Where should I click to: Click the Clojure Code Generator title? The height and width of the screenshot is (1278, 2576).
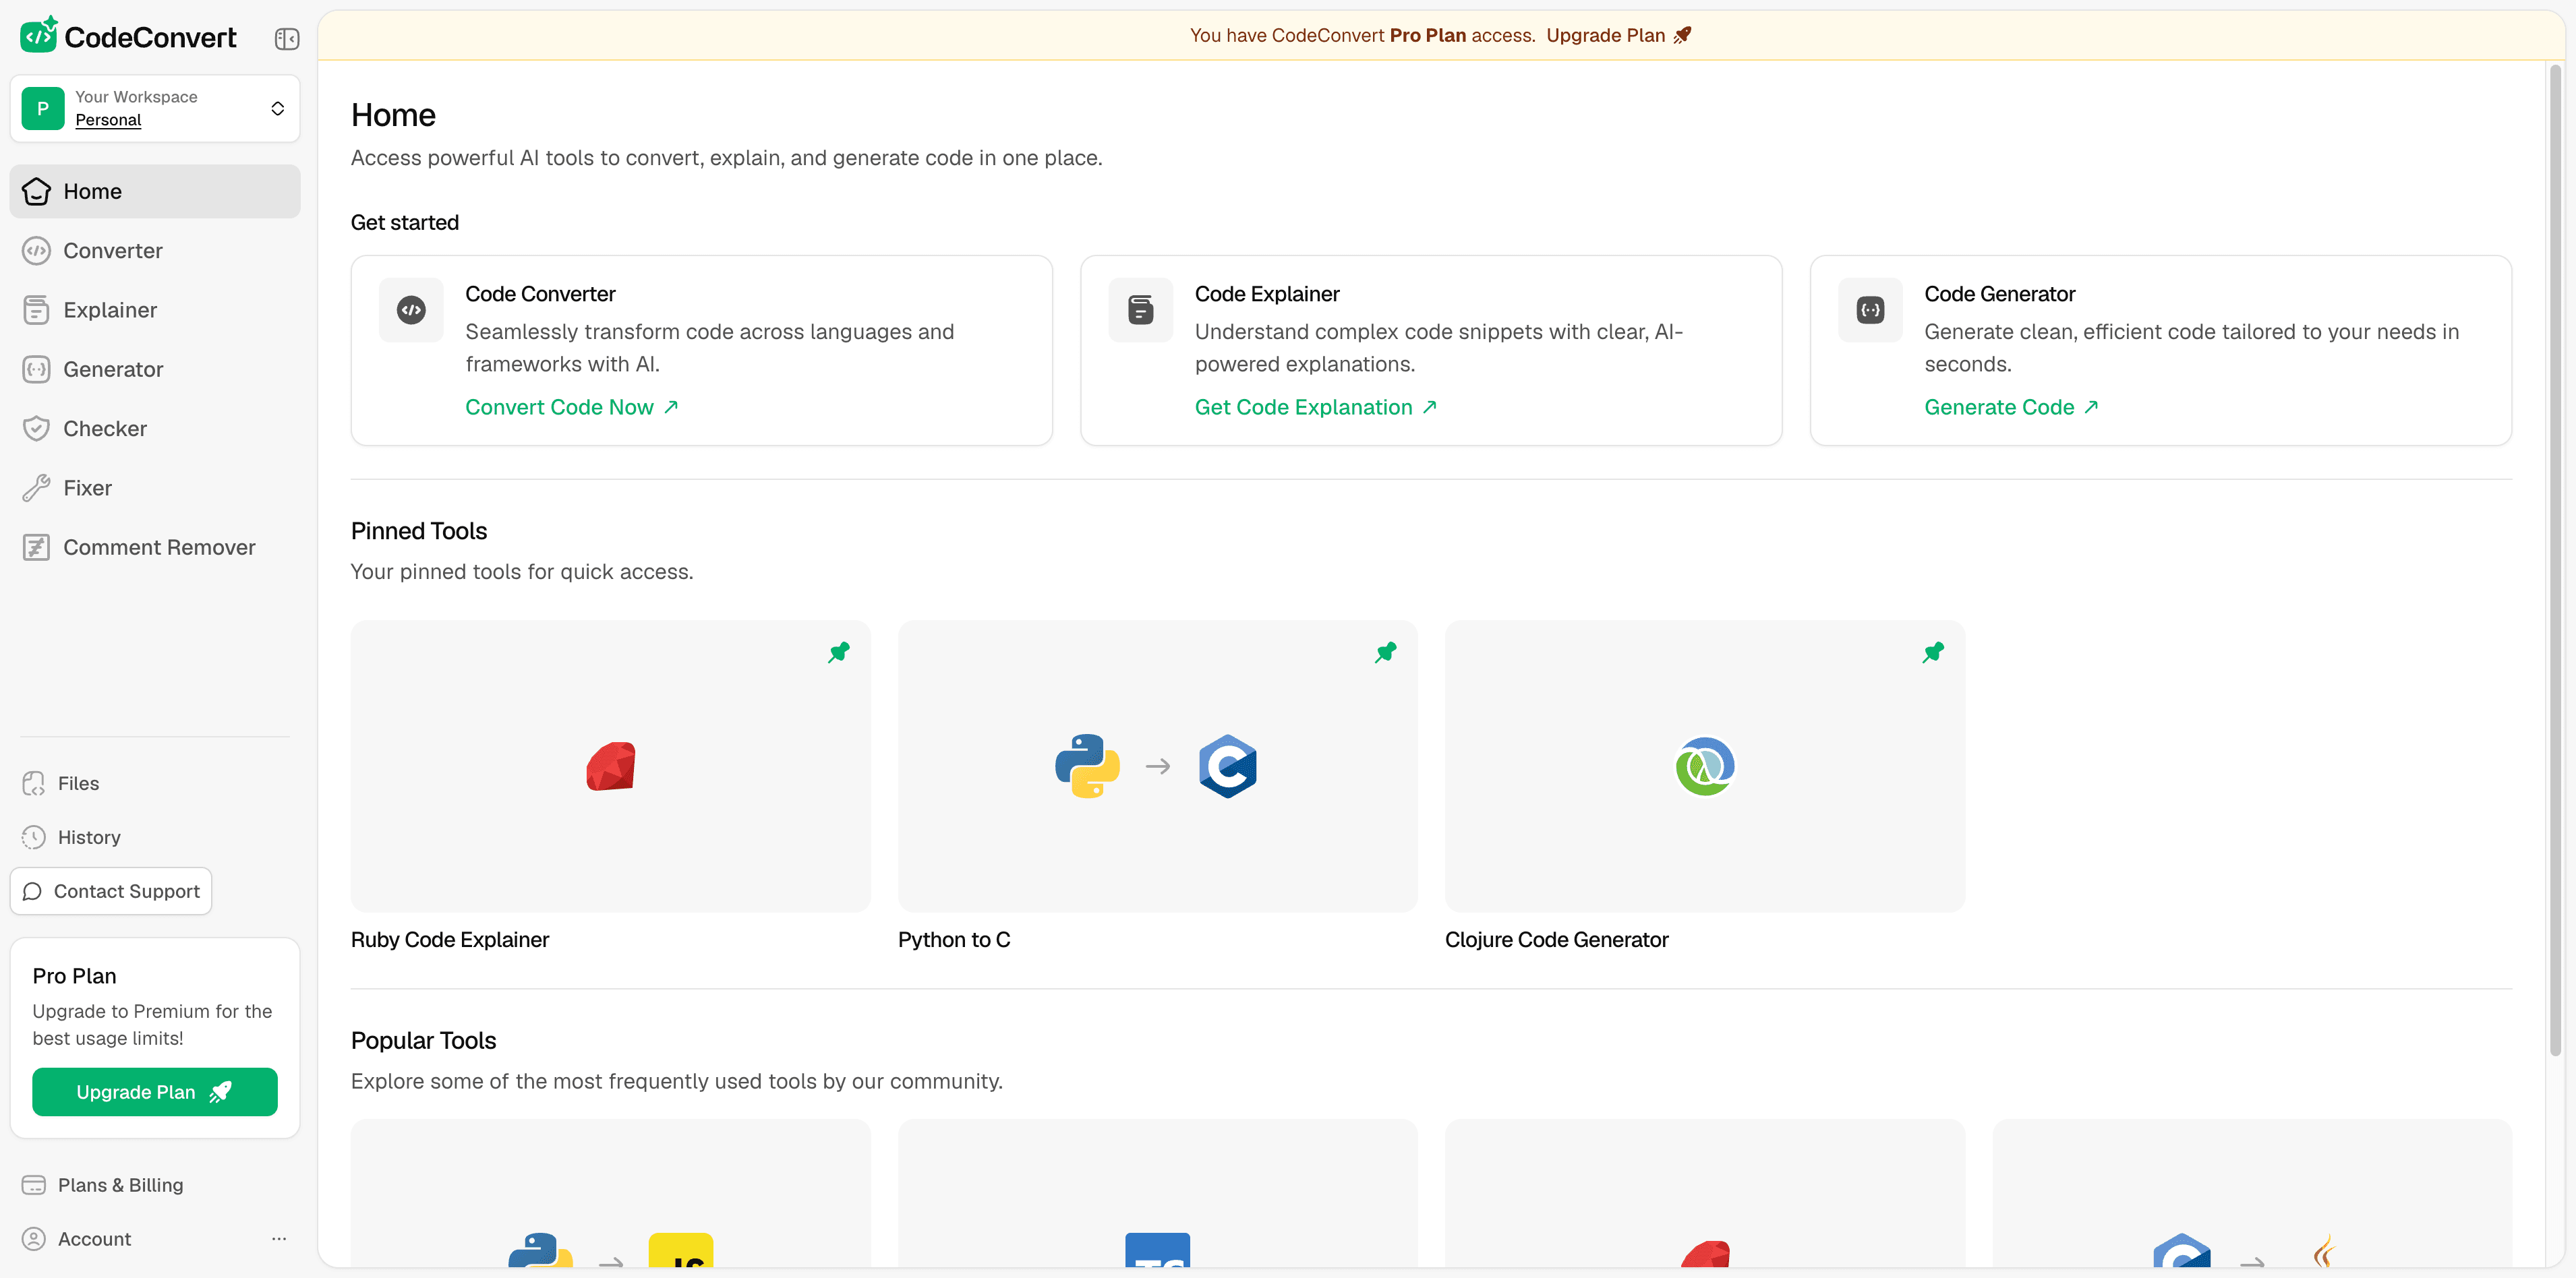pyautogui.click(x=1557, y=939)
